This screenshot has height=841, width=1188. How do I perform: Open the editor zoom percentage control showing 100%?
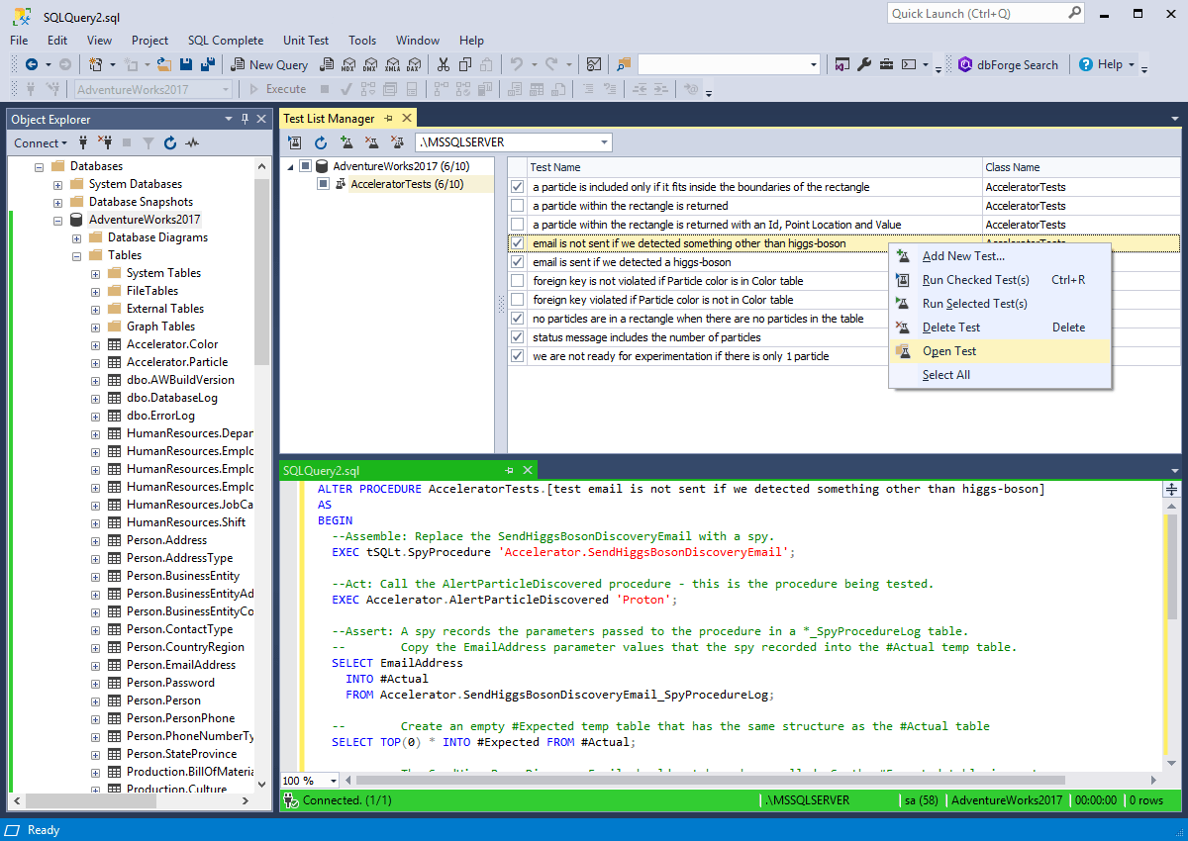click(x=308, y=781)
